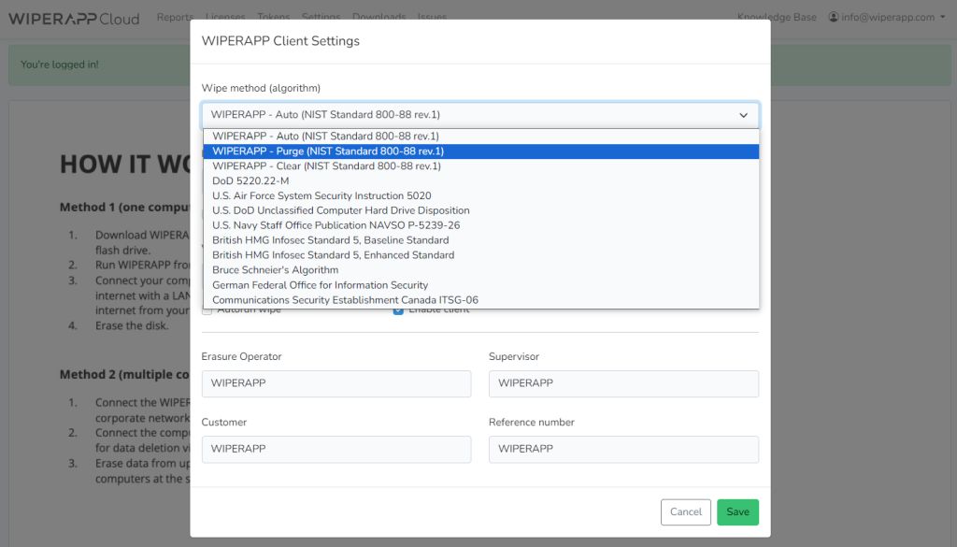
Task: Save the WIPERAPP client settings
Action: [737, 511]
